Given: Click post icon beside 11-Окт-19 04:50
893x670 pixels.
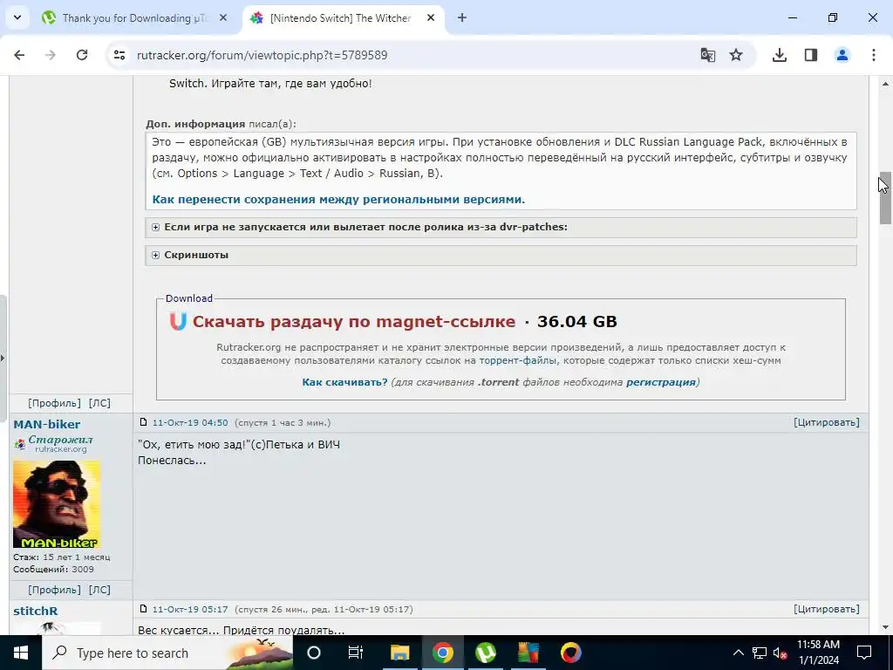Looking at the screenshot, I should pyautogui.click(x=144, y=422).
